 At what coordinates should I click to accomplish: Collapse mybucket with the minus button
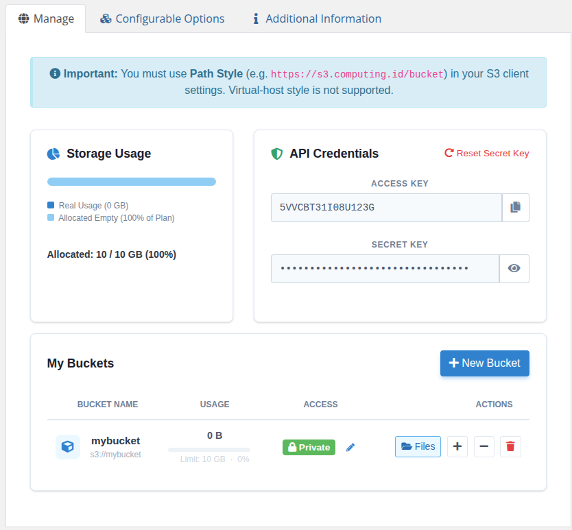[x=484, y=446]
